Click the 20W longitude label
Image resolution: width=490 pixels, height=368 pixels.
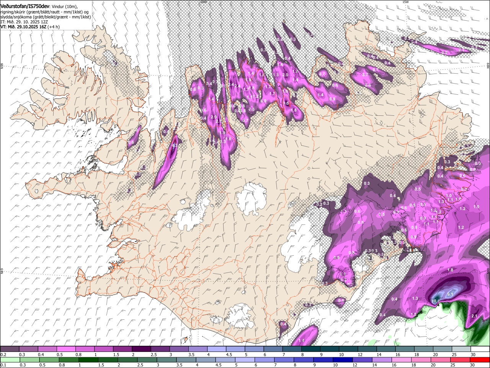click(203, 2)
